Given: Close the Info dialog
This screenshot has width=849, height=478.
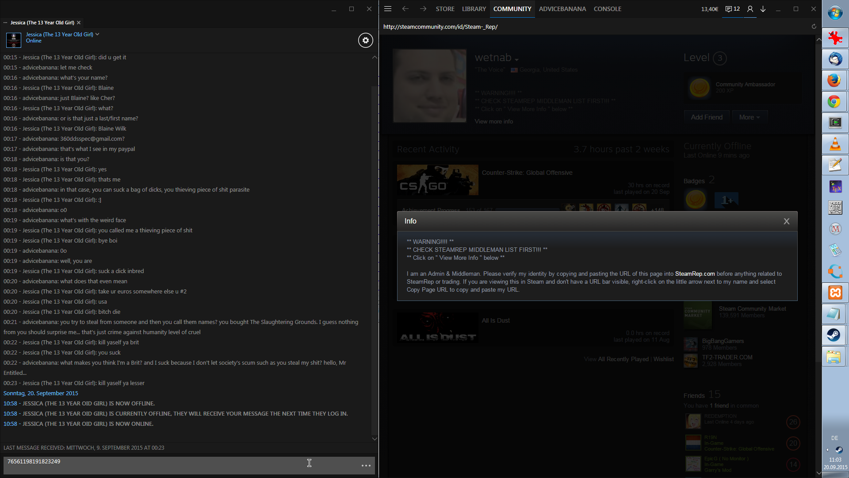Looking at the screenshot, I should 786,221.
